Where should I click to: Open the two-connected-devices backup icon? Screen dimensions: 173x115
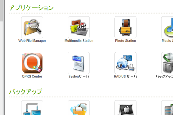click(32, 107)
